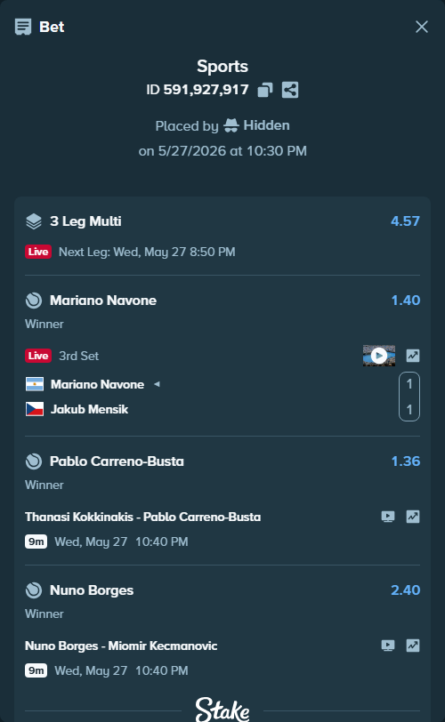Copy the bet ID to clipboard
Viewport: 445px width, 722px height.
pos(265,90)
